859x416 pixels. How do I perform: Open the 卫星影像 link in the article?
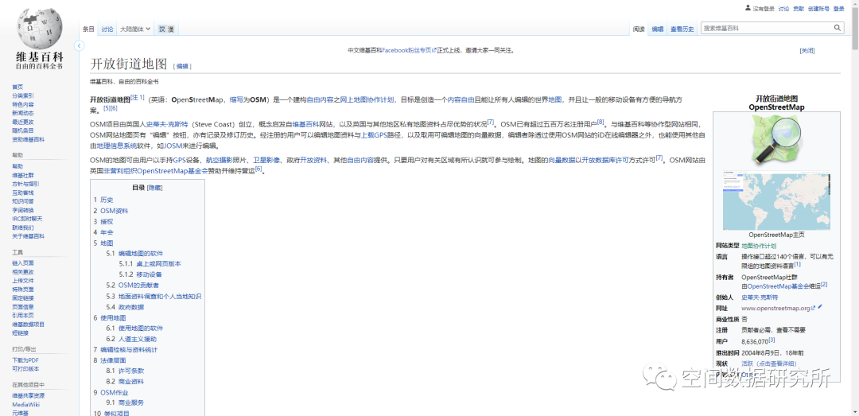pyautogui.click(x=266, y=160)
